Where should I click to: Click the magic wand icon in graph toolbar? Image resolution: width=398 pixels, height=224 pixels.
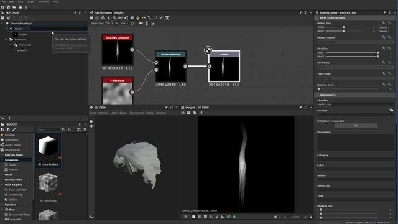(x=161, y=18)
